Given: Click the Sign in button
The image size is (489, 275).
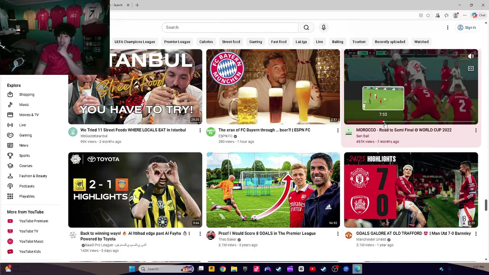Looking at the screenshot, I should [x=467, y=27].
